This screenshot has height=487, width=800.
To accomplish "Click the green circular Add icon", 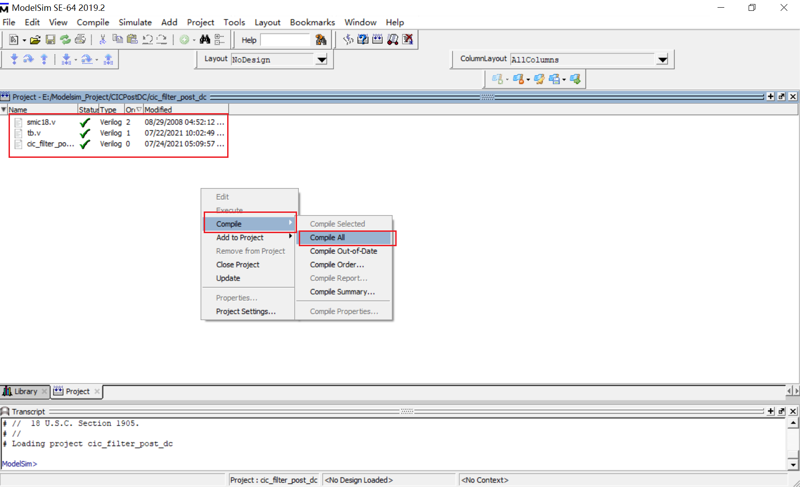I will (x=184, y=40).
